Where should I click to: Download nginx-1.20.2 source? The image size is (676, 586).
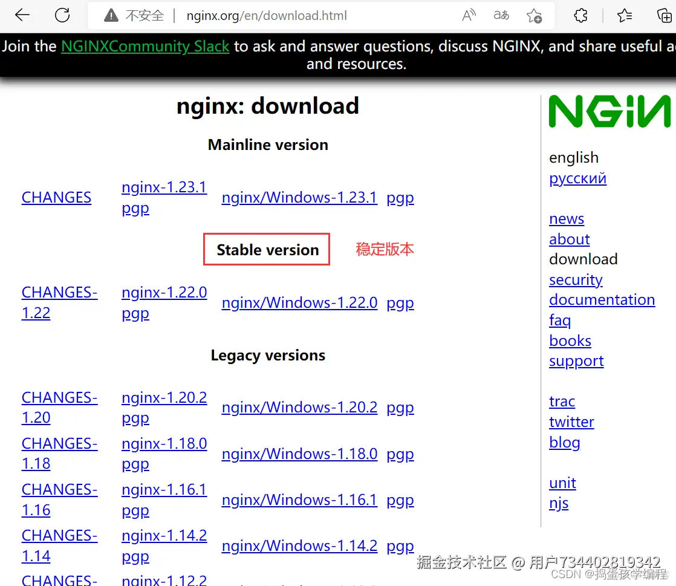coord(164,397)
